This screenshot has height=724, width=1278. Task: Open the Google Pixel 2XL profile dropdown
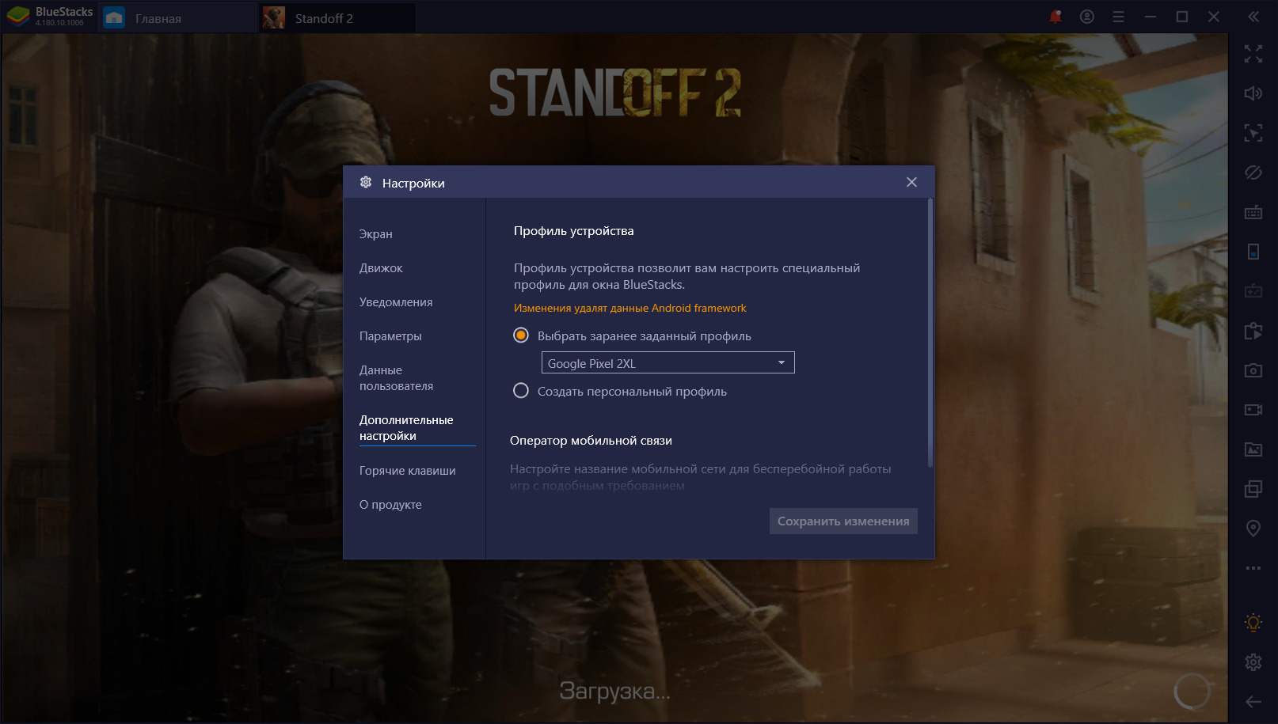(668, 363)
